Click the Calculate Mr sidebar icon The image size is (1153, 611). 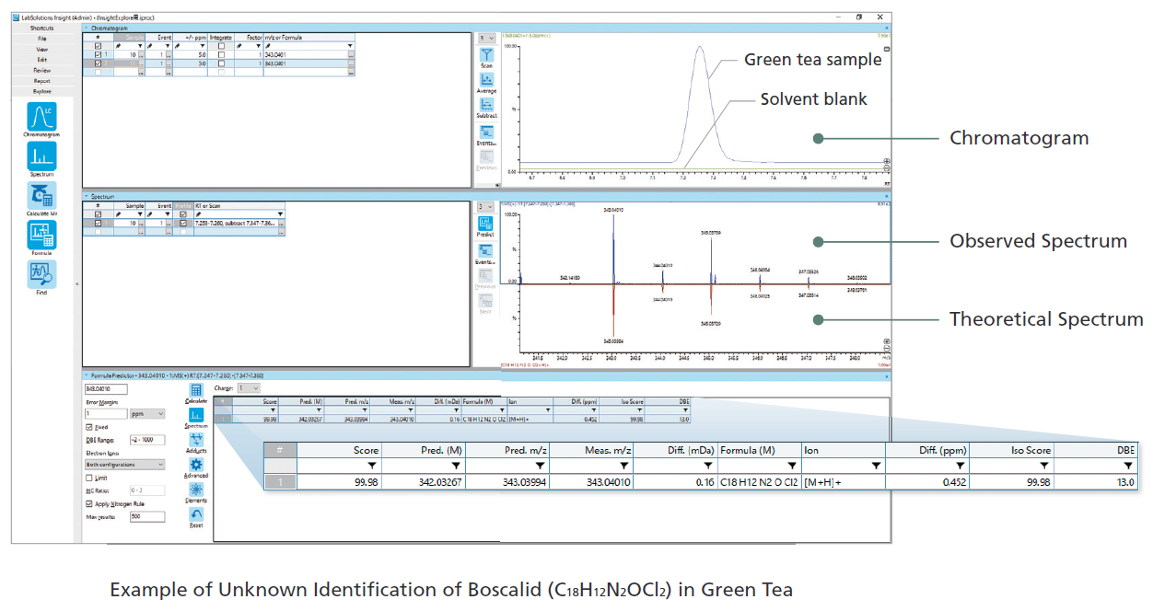click(41, 195)
